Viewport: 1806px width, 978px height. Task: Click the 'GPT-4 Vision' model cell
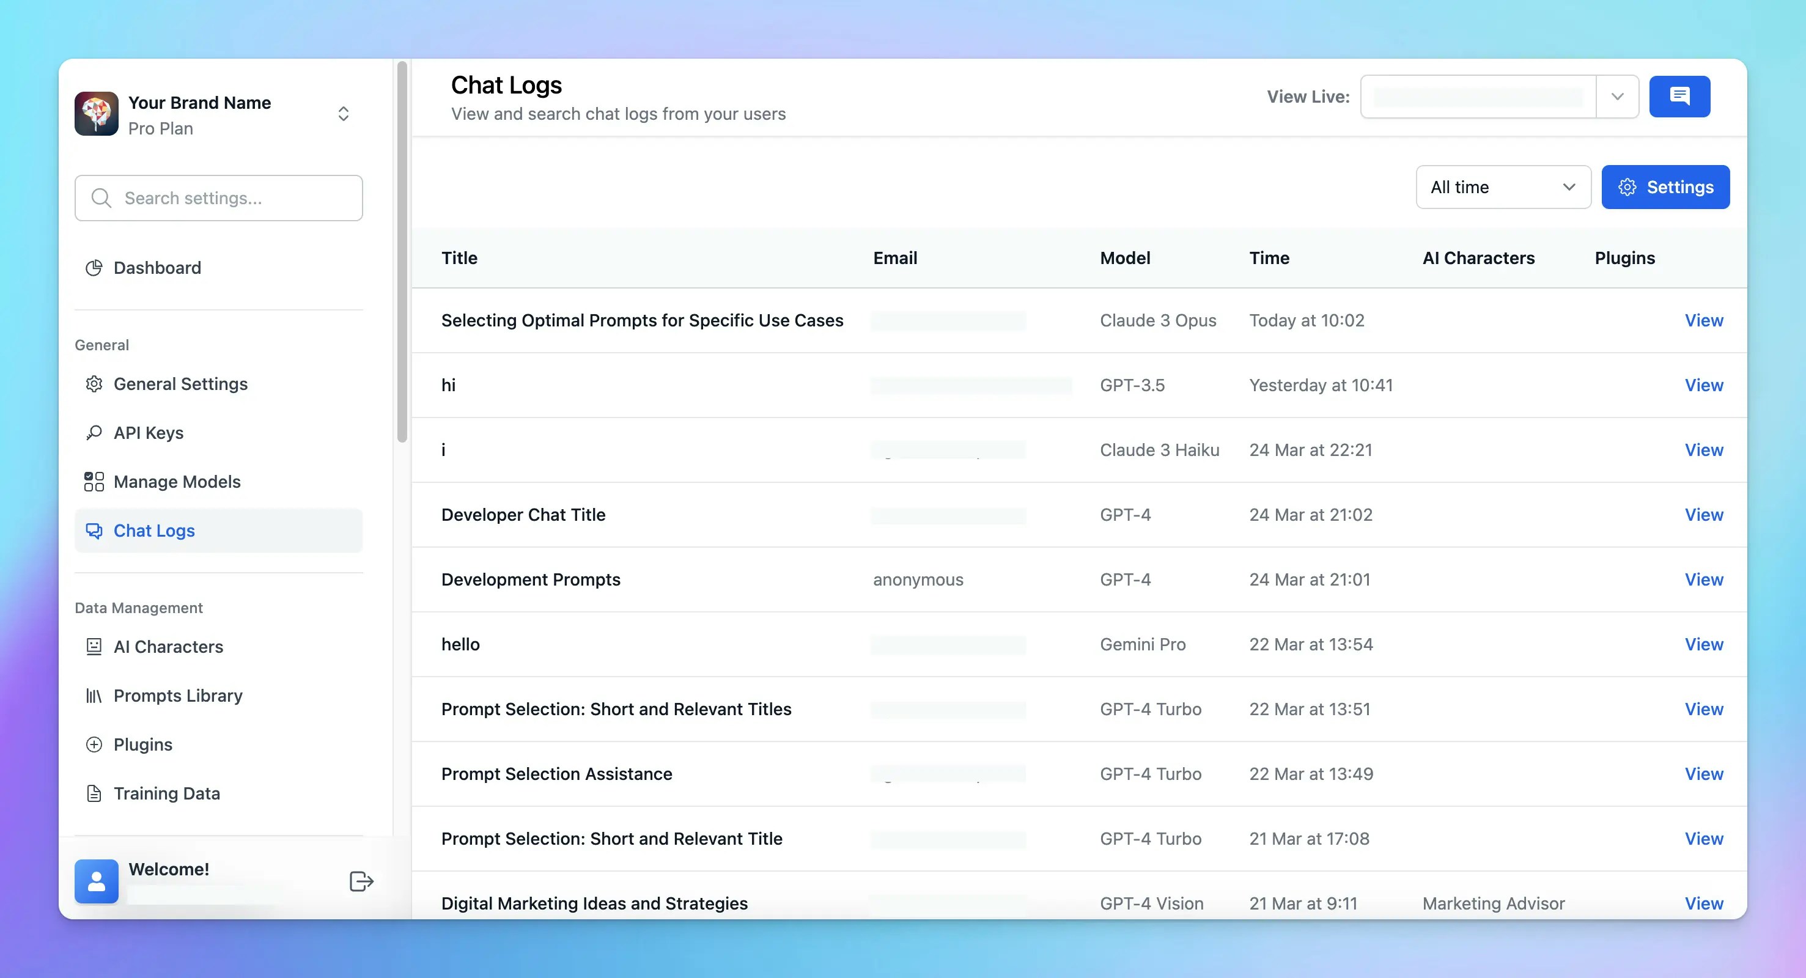click(1151, 903)
